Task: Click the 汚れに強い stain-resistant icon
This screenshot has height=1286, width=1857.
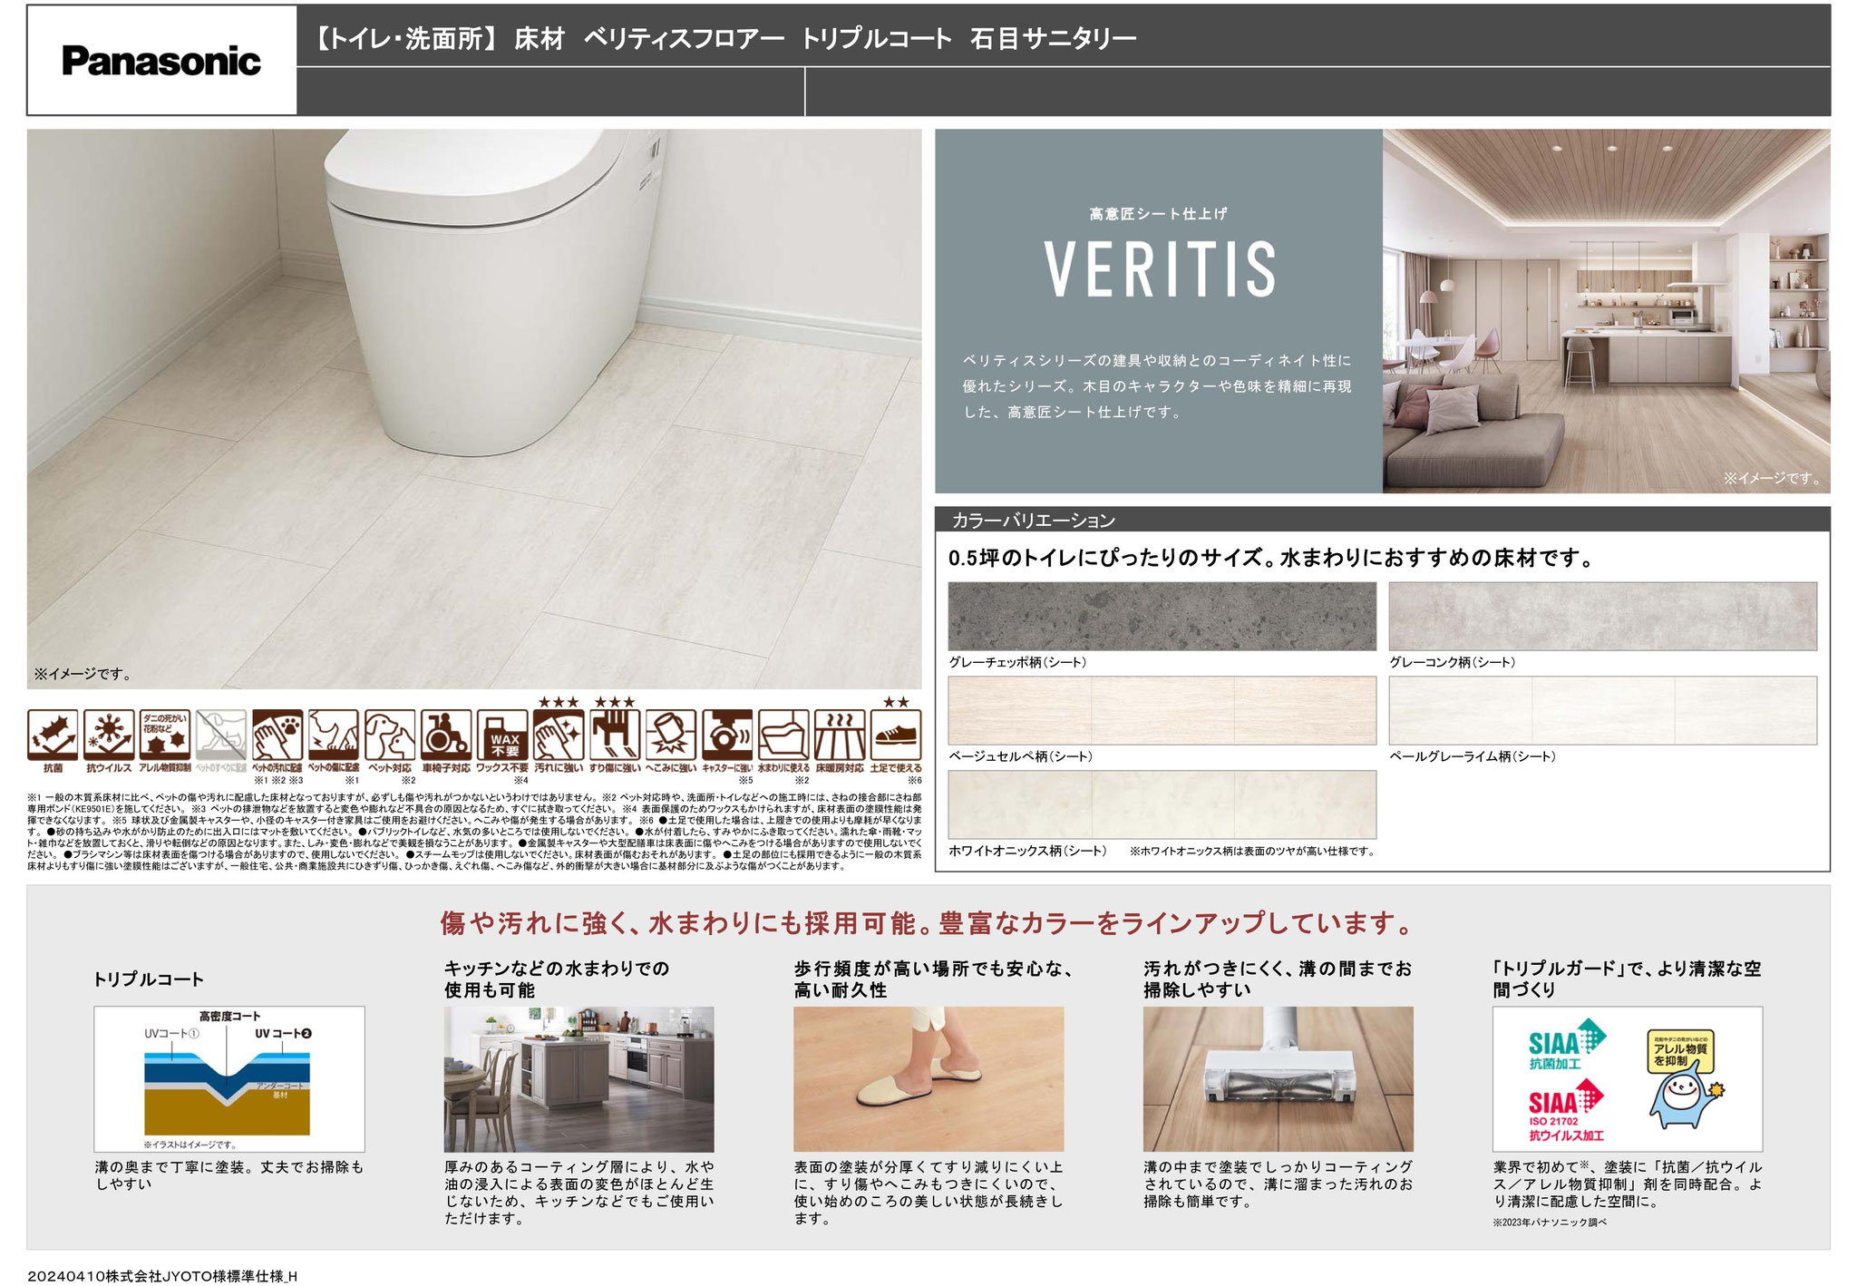Action: click(559, 735)
